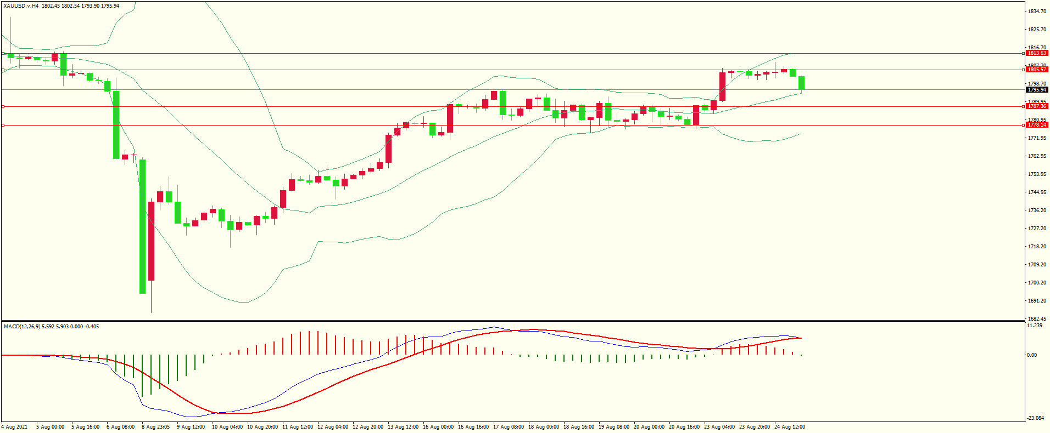Viewport: 1050px width, 433px height.
Task: Click the 4 Aug 2021 date label
Action: 15,427
